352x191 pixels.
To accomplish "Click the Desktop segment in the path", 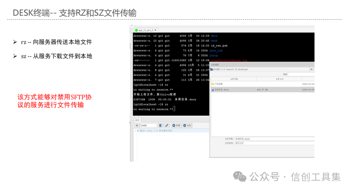I will (x=242, y=69).
